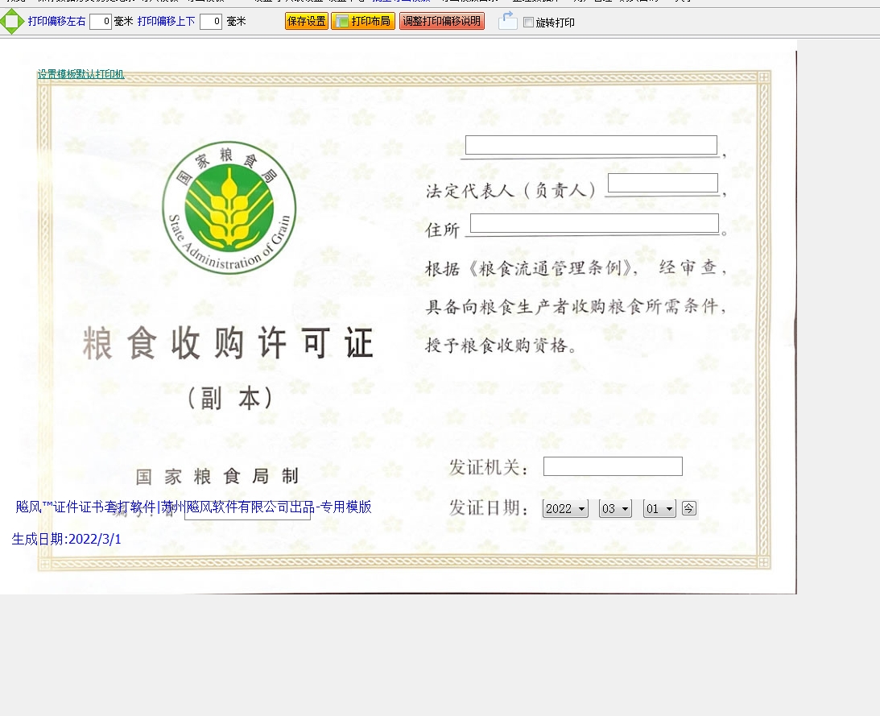880x716 pixels.
Task: Click the 发证机关 input field
Action: pos(613,466)
